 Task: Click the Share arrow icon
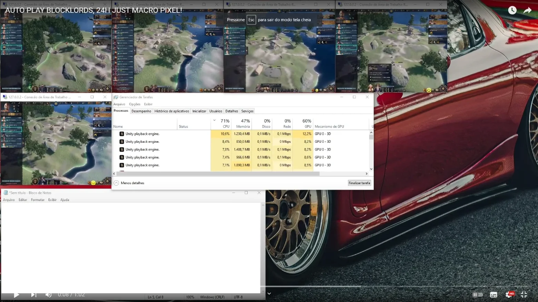(527, 10)
